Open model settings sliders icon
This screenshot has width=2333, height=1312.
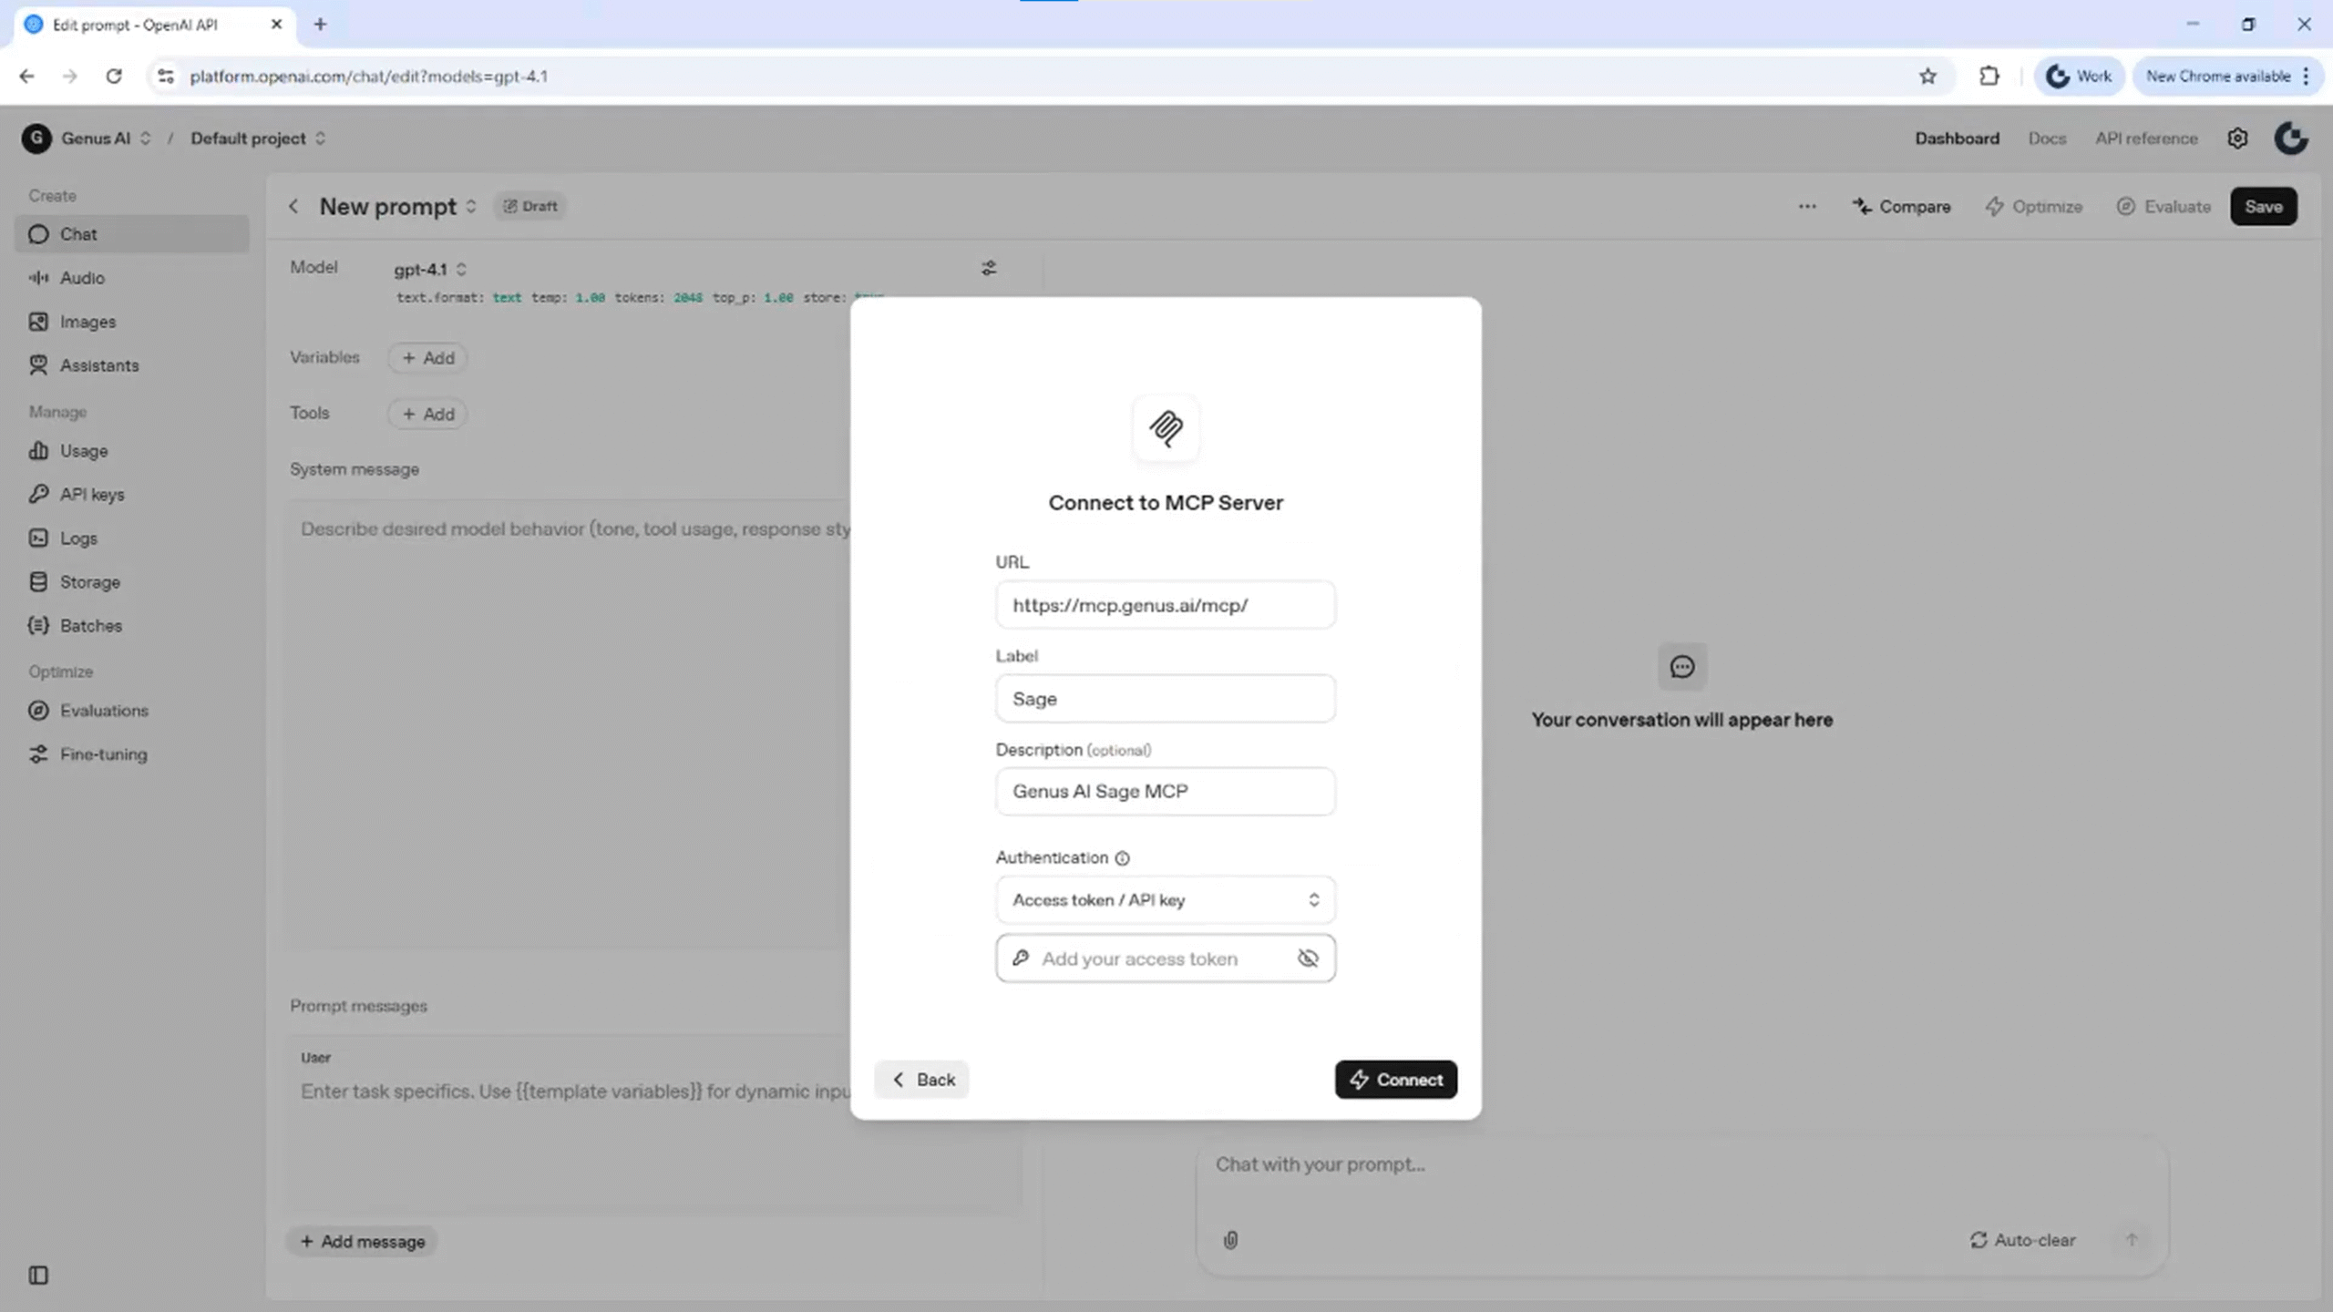click(989, 268)
